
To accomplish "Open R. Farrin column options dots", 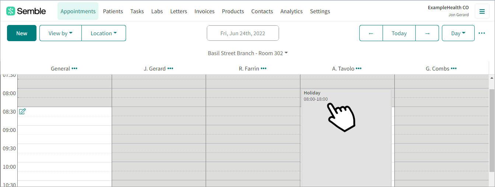I will click(x=264, y=68).
